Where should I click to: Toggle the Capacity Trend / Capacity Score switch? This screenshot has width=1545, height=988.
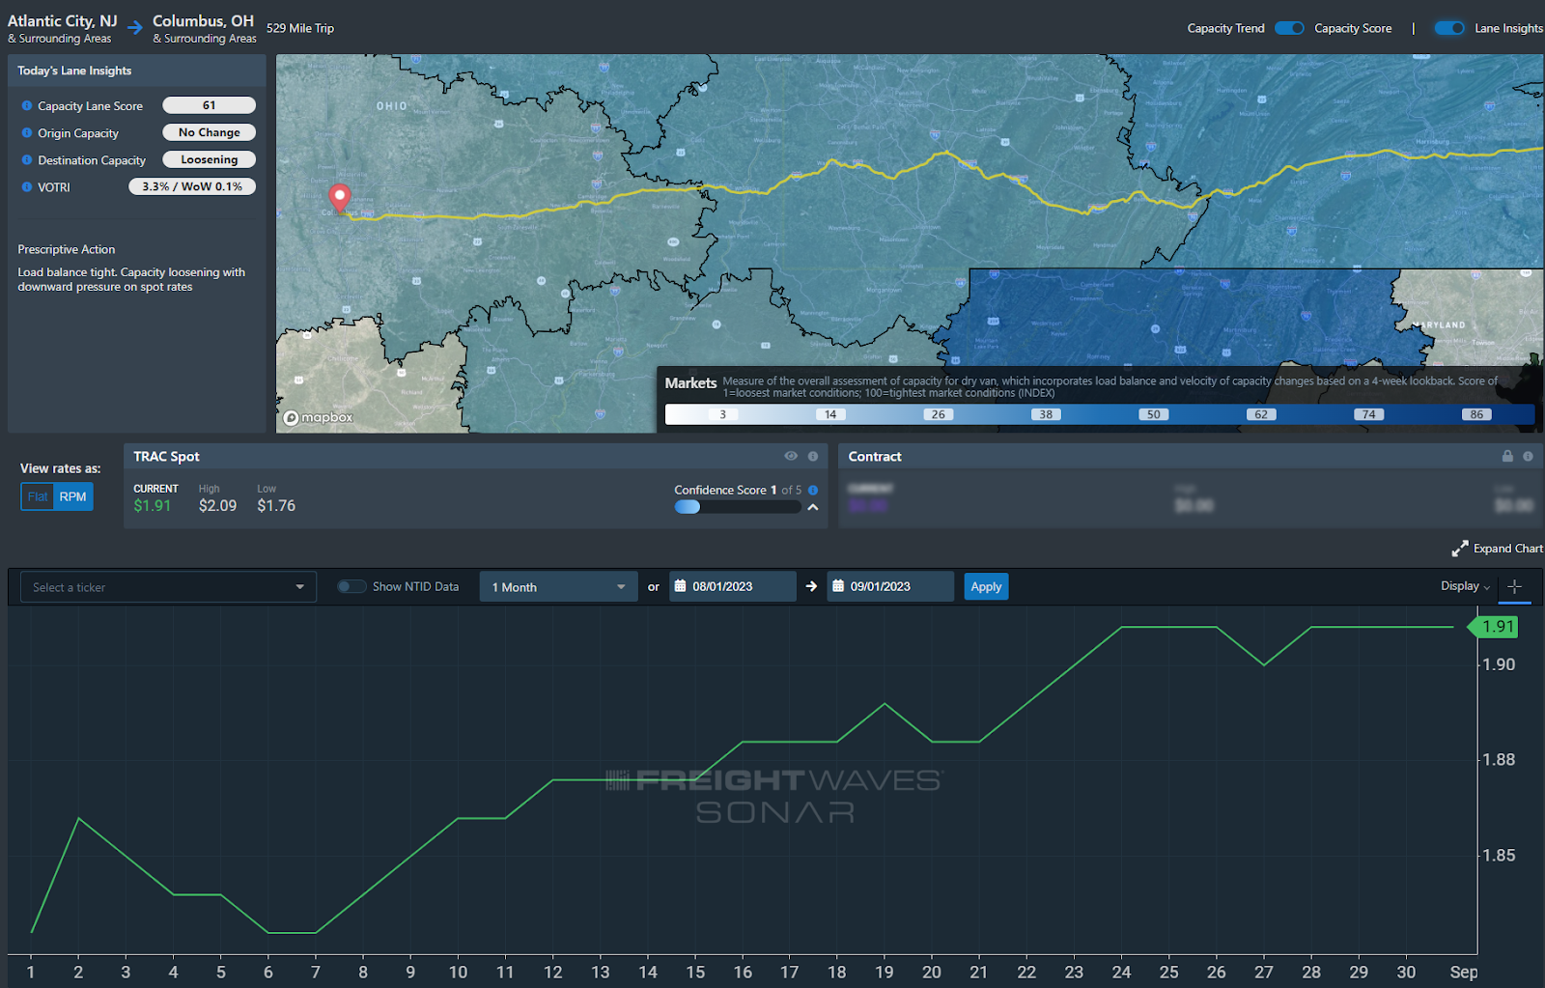click(x=1289, y=28)
